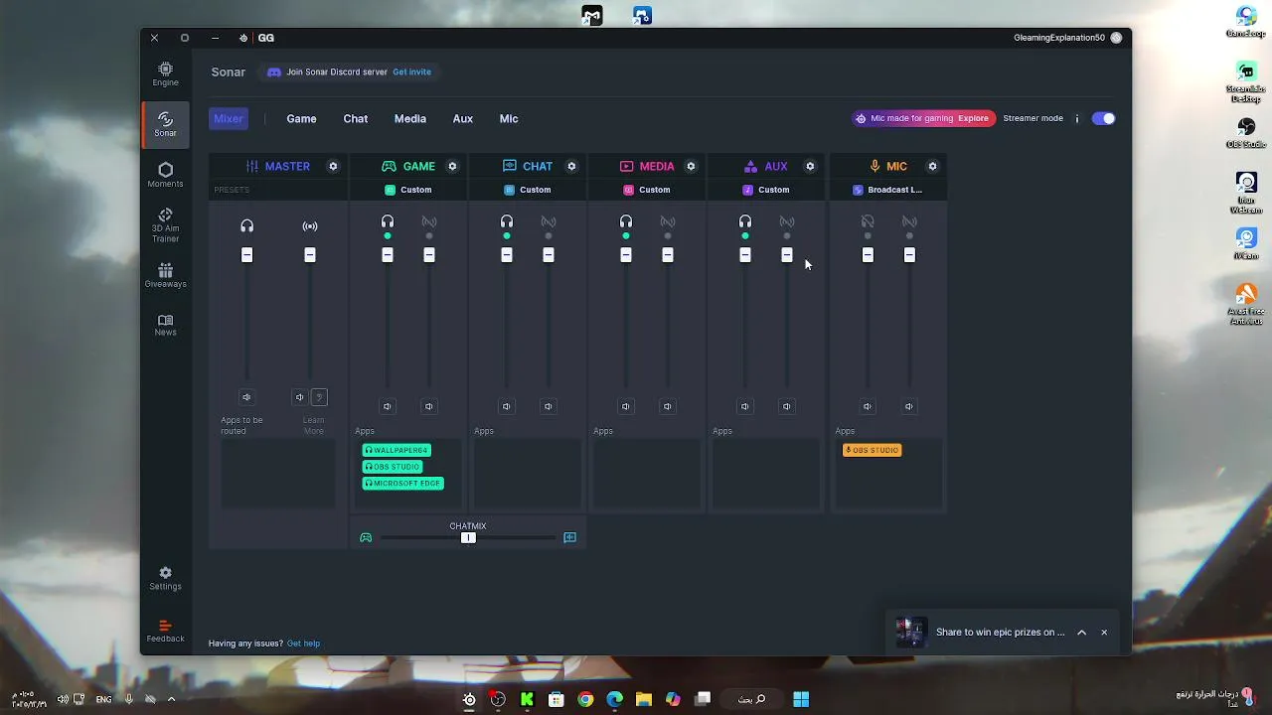Open Microsoft Edge from the taskbar
Image resolution: width=1272 pixels, height=715 pixels.
coord(614,699)
